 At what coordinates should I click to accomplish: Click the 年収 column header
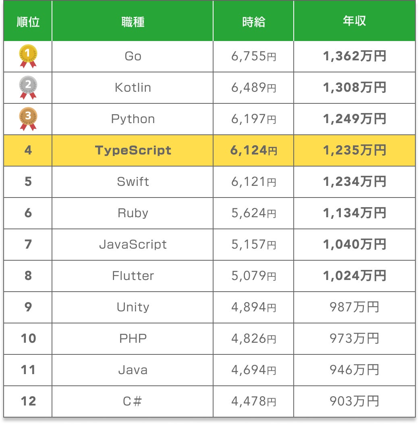click(355, 22)
